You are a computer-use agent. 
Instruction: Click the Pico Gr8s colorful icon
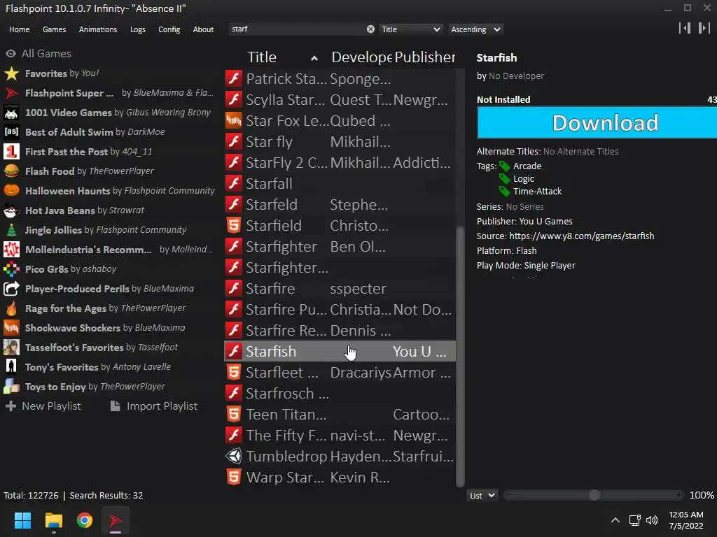(11, 269)
